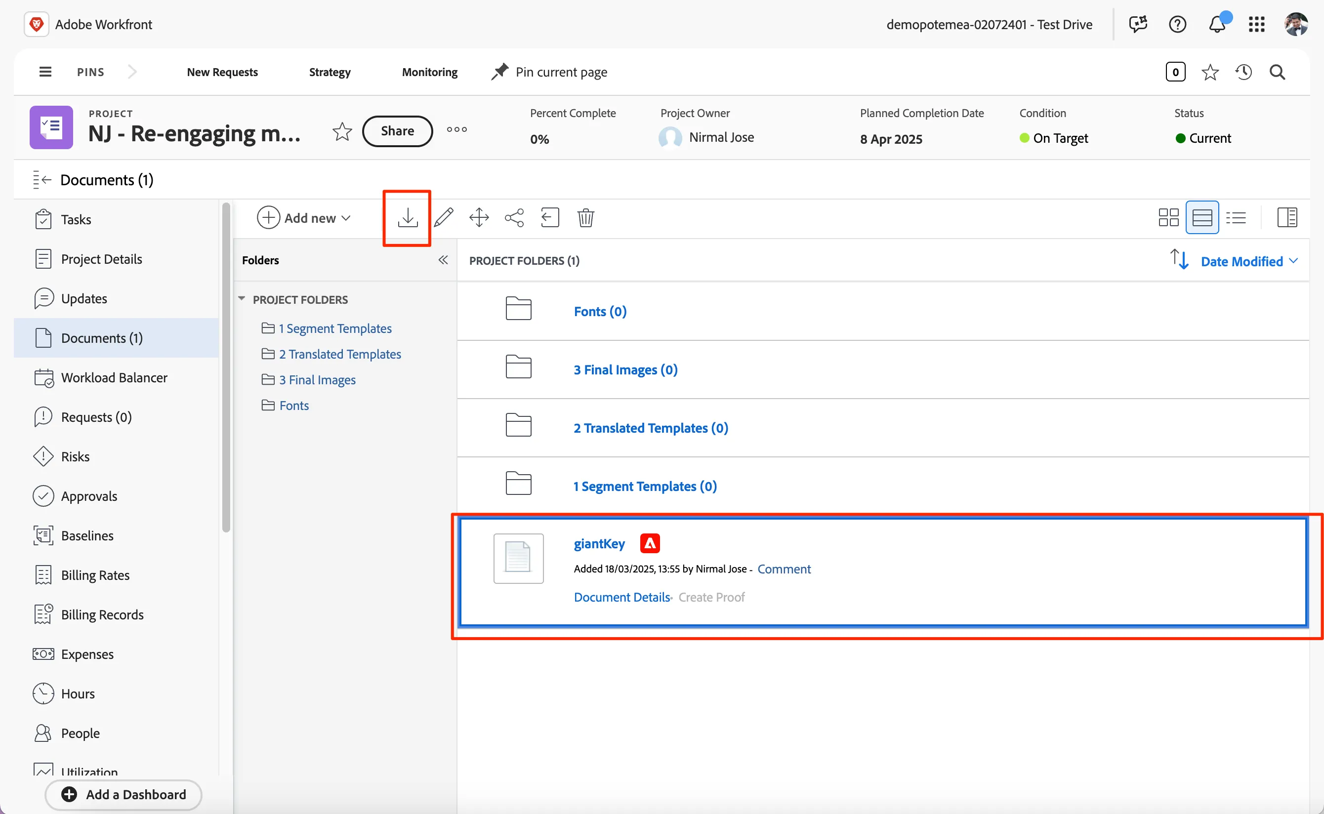
Task: Open the search magnifier icon
Action: coord(1277,72)
